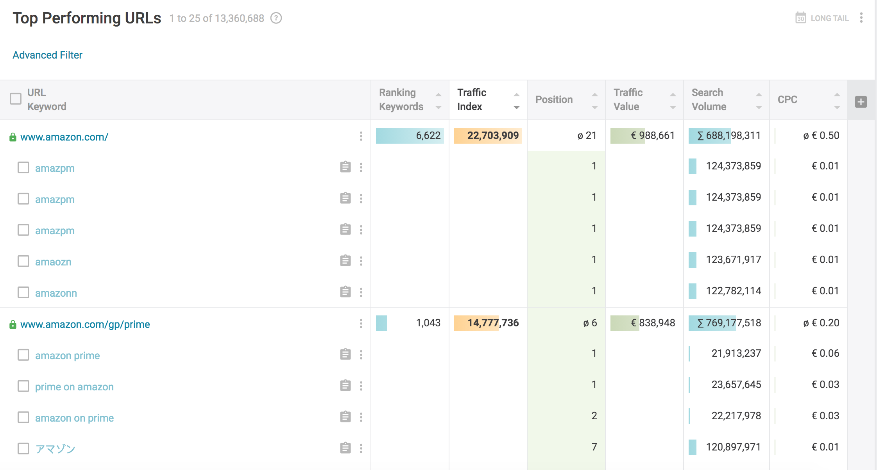877x470 pixels.
Task: Tick the select-all checkbox in URL header
Action: tap(16, 99)
